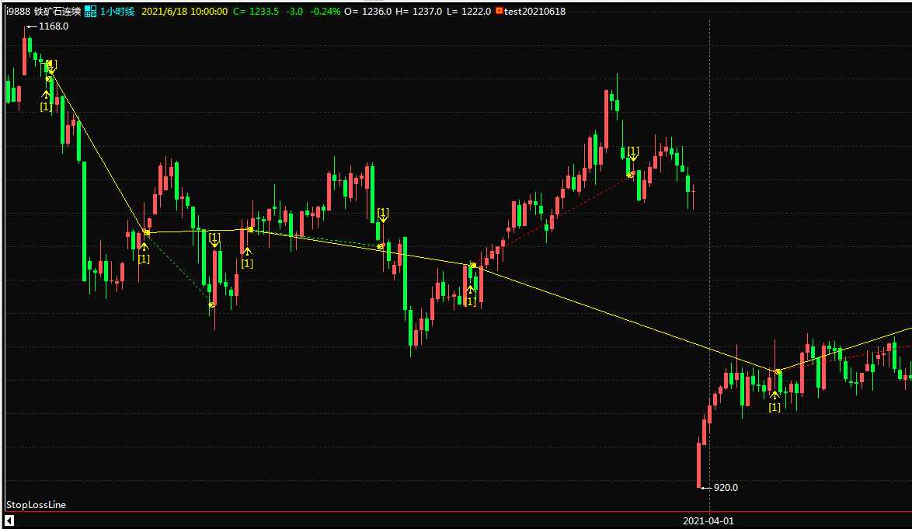
Task: Click the 920.0 low price label
Action: [x=726, y=488]
